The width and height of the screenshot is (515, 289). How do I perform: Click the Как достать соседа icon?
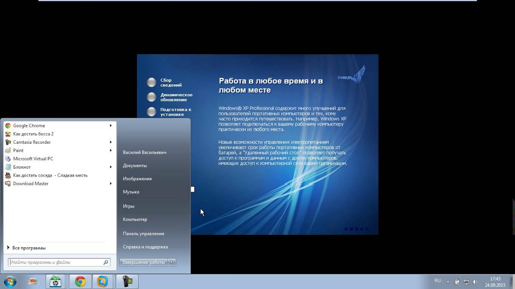click(x=8, y=175)
